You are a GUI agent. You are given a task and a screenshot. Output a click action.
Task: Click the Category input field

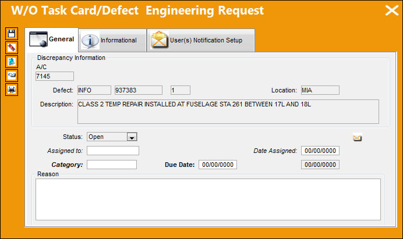pos(112,165)
